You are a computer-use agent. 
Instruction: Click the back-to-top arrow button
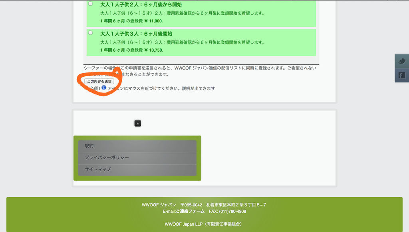[x=137, y=123]
